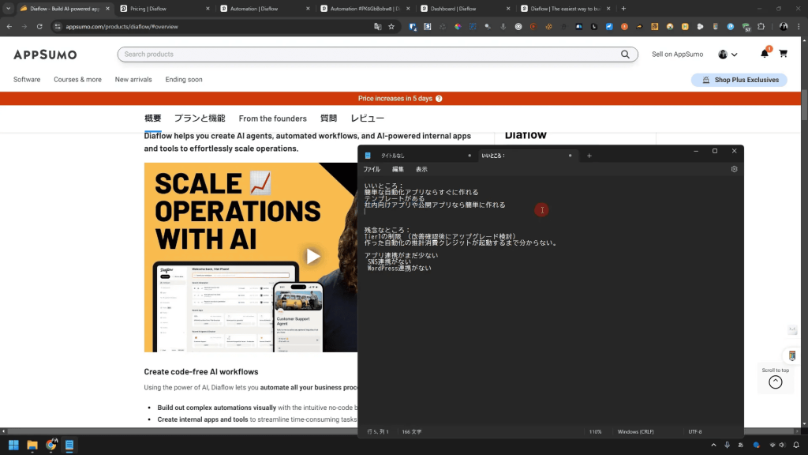The height and width of the screenshot is (455, 808).
Task: Go to the From the founders section
Action: pos(272,118)
